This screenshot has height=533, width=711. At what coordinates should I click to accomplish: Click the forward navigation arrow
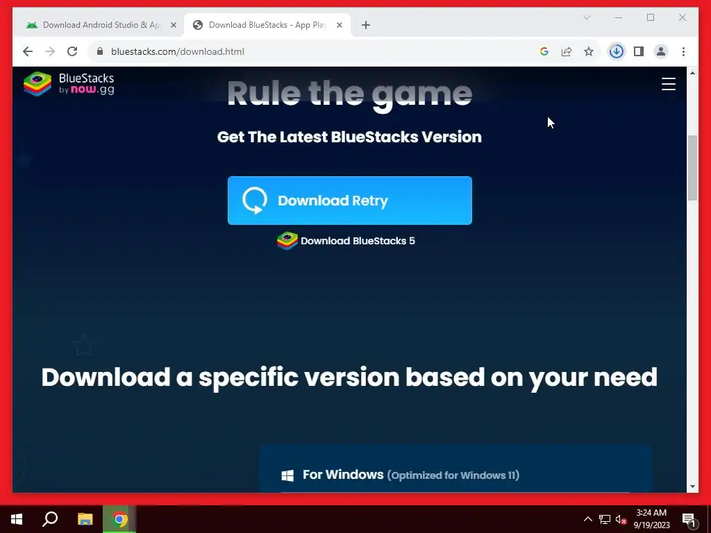tap(50, 51)
